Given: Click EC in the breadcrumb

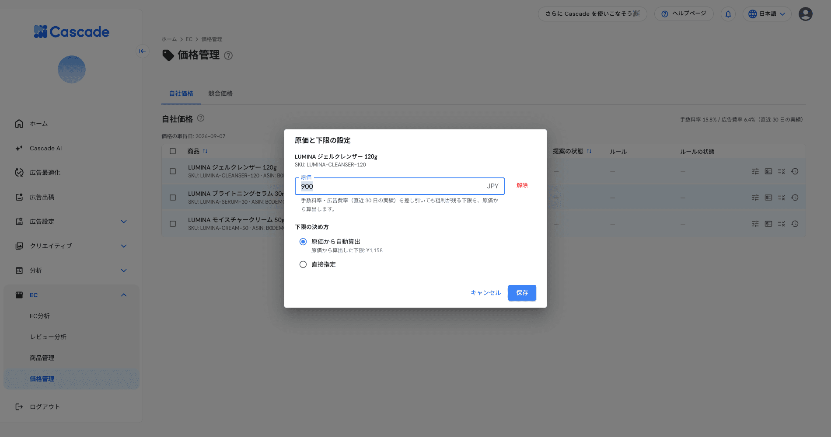Looking at the screenshot, I should pyautogui.click(x=189, y=39).
